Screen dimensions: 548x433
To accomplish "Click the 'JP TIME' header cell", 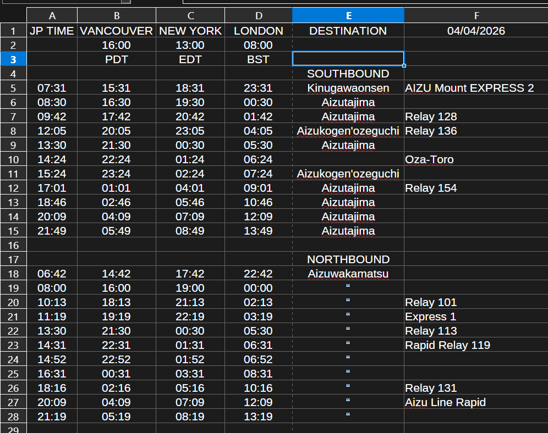I will point(52,31).
